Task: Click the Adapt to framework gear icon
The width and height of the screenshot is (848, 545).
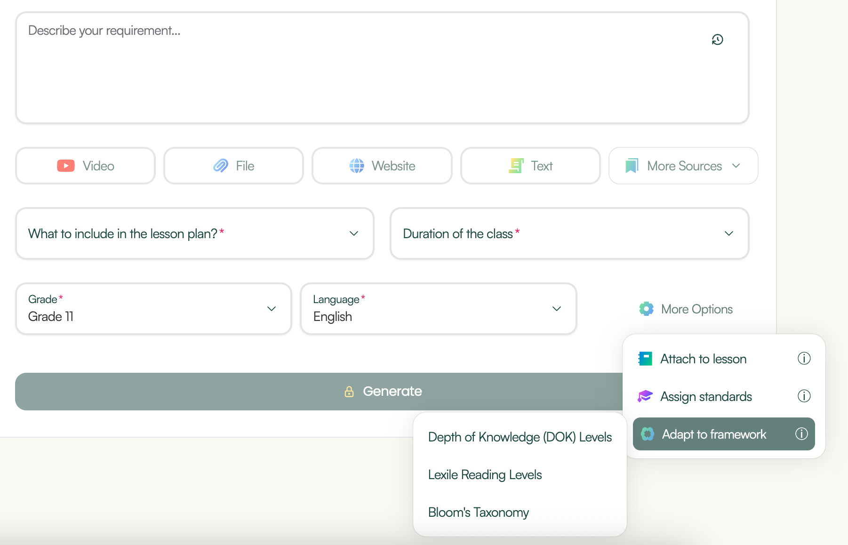Action: 648,434
